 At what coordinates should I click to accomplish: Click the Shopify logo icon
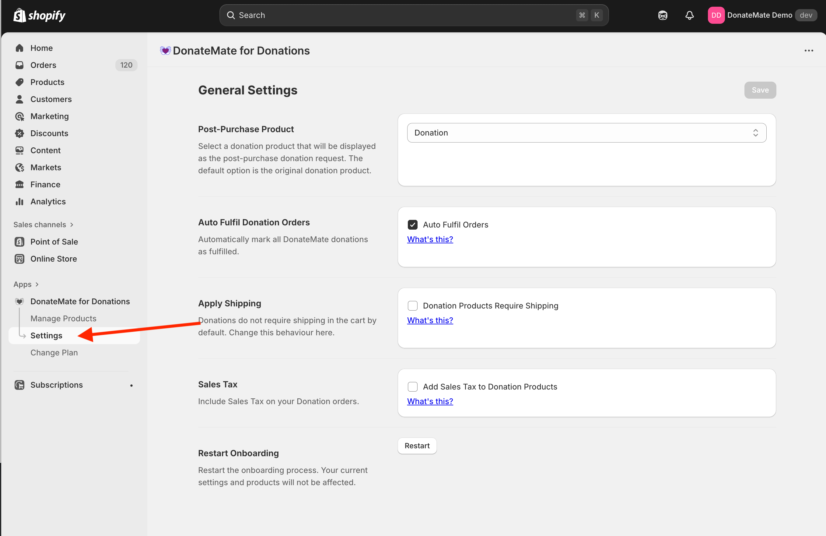coord(20,15)
